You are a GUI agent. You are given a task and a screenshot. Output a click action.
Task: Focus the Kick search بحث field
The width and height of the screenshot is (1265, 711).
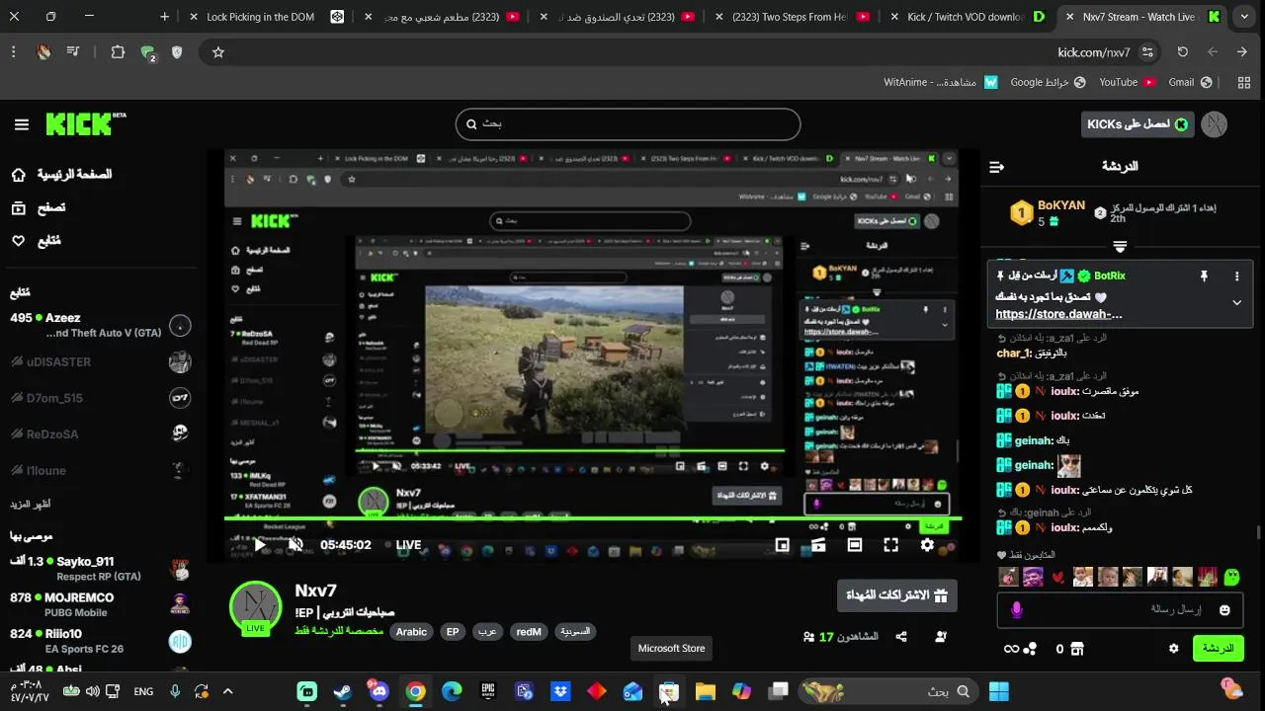(628, 124)
